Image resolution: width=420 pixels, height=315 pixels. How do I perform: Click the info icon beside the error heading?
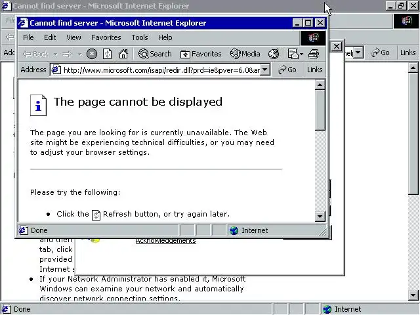38,105
